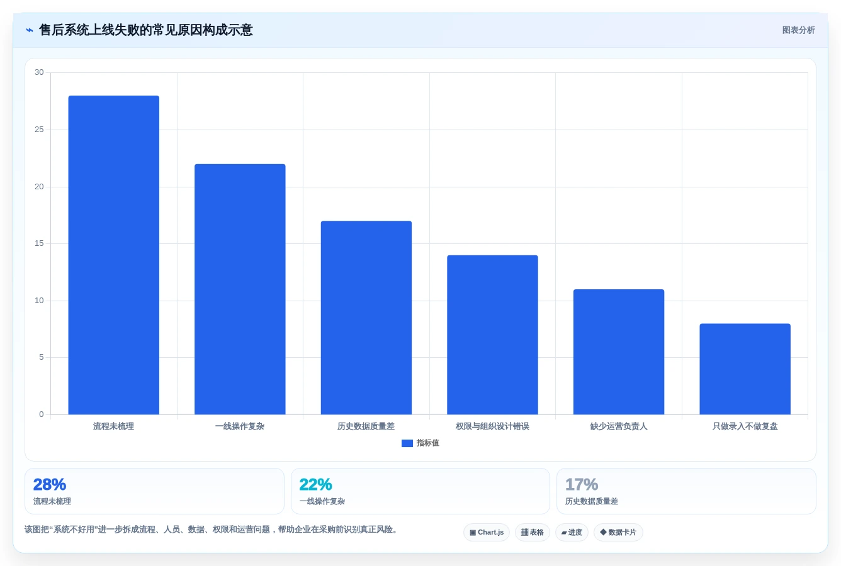
Task: Click the 只做录入不做复盘 axis label
Action: (745, 426)
